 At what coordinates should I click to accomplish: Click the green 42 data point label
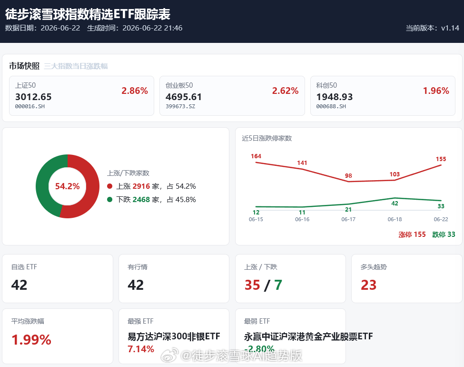395,204
